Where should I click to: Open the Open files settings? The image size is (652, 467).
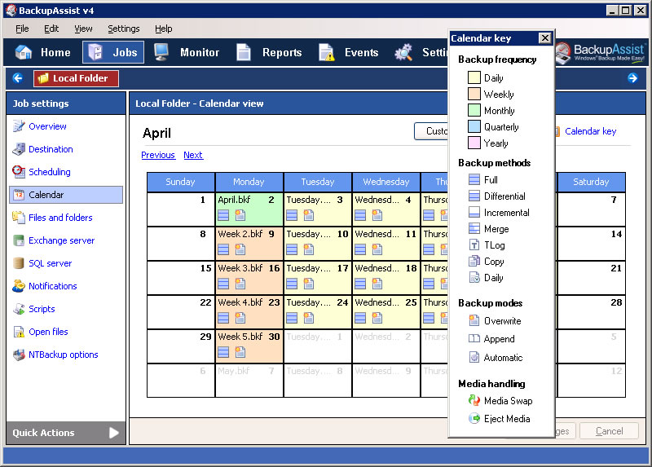click(x=48, y=332)
